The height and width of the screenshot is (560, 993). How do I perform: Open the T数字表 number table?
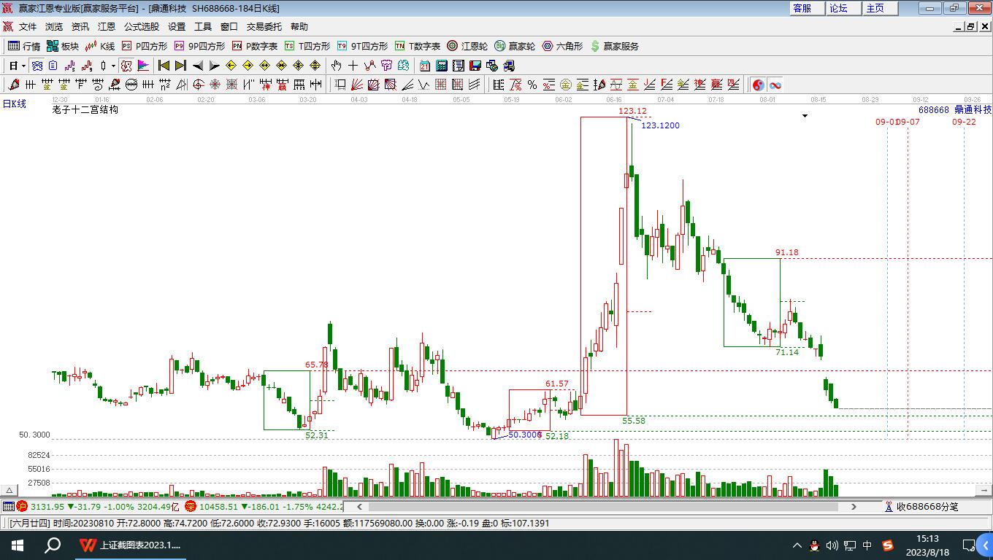coord(418,46)
